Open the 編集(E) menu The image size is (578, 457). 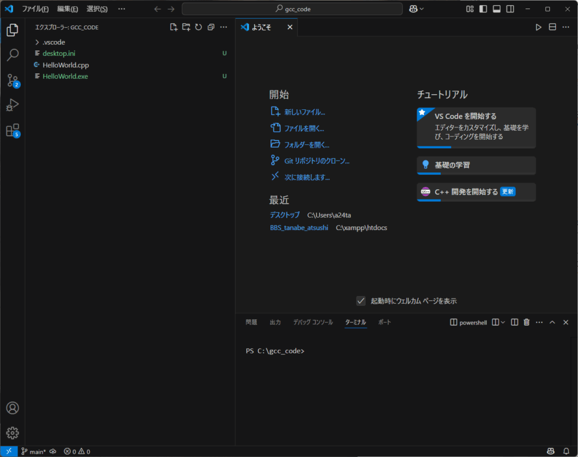point(68,9)
